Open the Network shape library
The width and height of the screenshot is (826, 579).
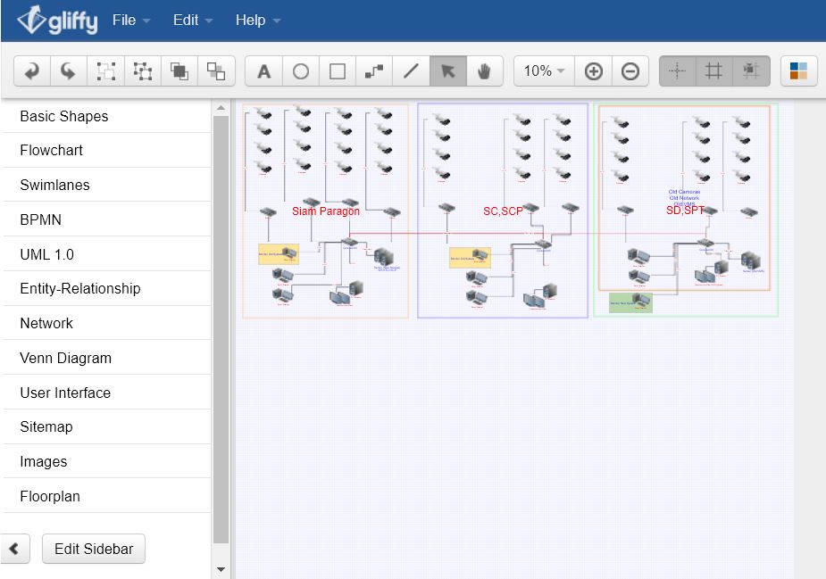46,323
